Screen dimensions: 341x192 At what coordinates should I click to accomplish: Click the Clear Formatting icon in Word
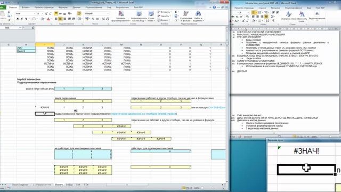pos(247,17)
